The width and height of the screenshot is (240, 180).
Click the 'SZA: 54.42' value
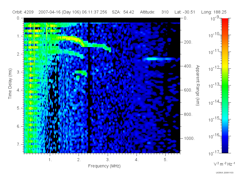[123, 12]
